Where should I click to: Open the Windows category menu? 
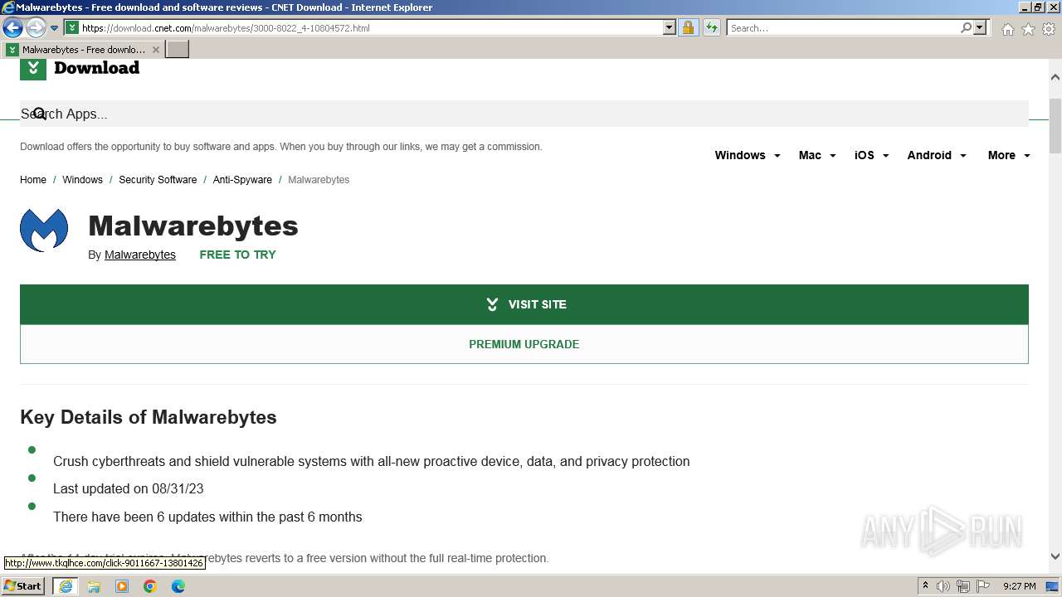point(740,155)
